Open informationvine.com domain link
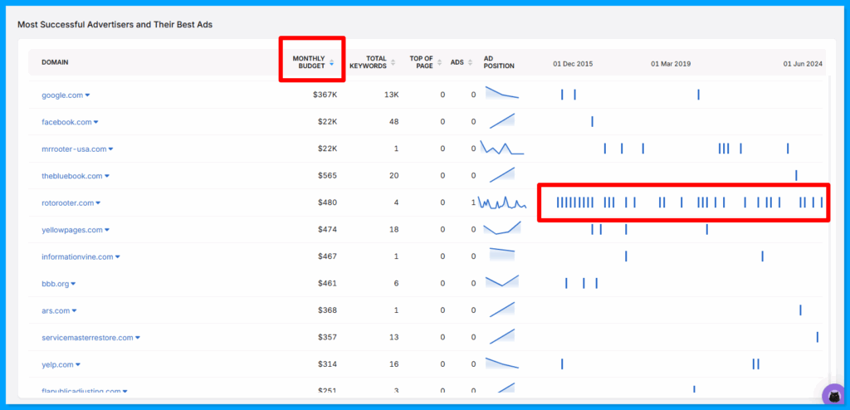 tap(77, 256)
